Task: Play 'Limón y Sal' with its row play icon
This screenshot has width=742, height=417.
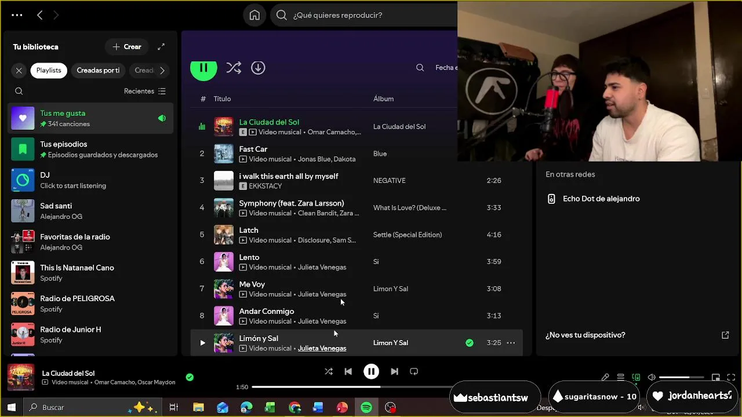Action: 202,343
